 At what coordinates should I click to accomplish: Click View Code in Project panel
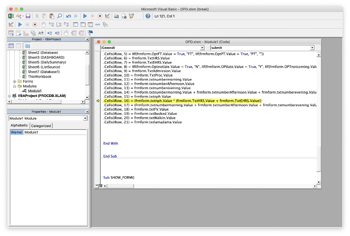pyautogui.click(x=11, y=46)
